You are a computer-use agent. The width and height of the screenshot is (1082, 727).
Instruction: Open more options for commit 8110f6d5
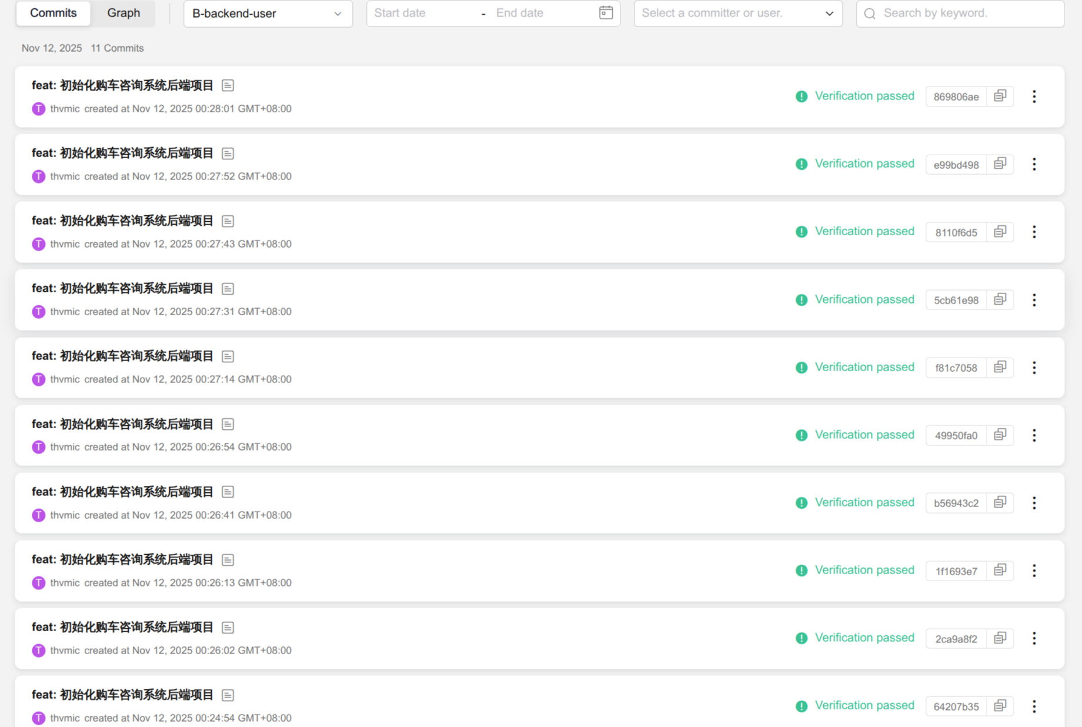(x=1034, y=232)
